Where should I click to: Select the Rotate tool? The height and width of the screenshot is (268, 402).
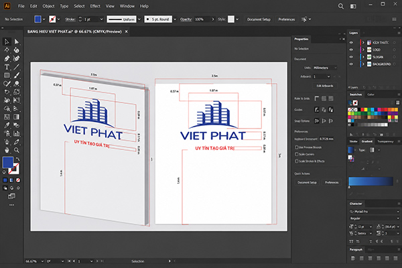click(x=7, y=92)
